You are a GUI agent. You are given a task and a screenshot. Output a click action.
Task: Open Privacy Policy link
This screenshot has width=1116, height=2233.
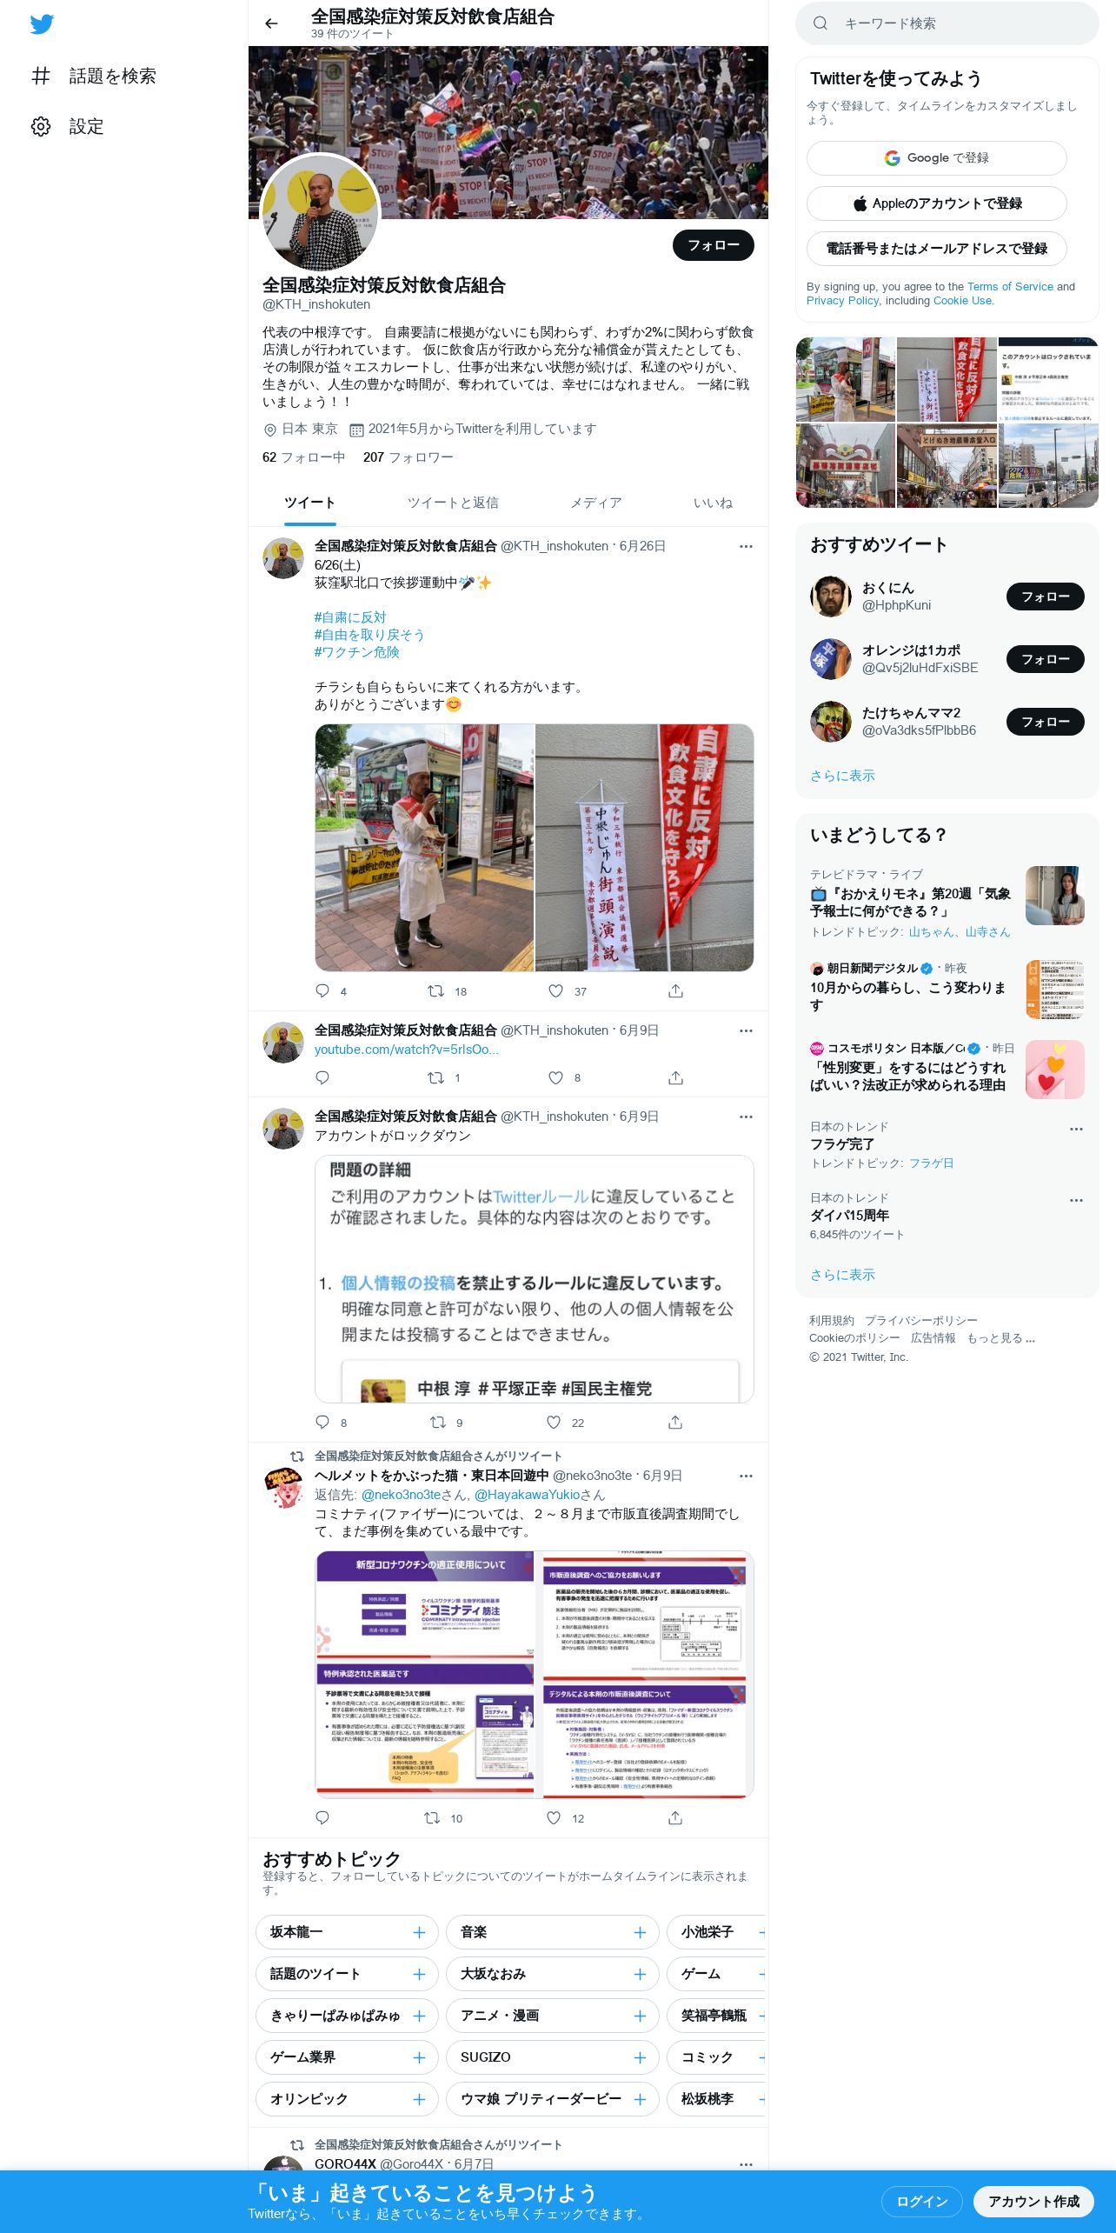click(842, 300)
